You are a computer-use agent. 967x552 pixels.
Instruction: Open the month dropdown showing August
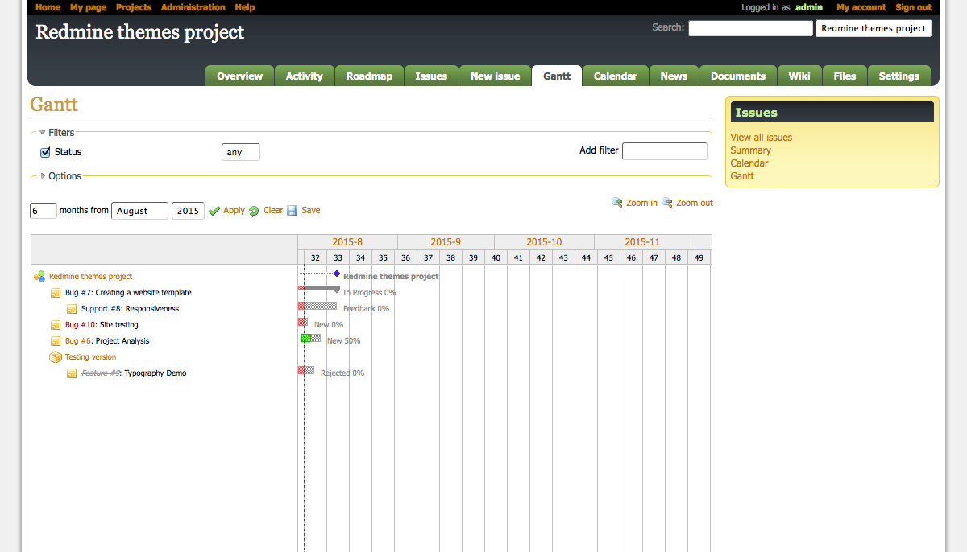pos(140,211)
